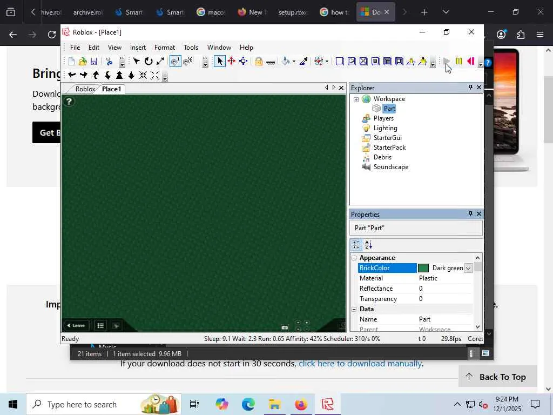553x415 pixels.
Task: Select the highlighted mouse pointer tool
Action: pyautogui.click(x=220, y=62)
